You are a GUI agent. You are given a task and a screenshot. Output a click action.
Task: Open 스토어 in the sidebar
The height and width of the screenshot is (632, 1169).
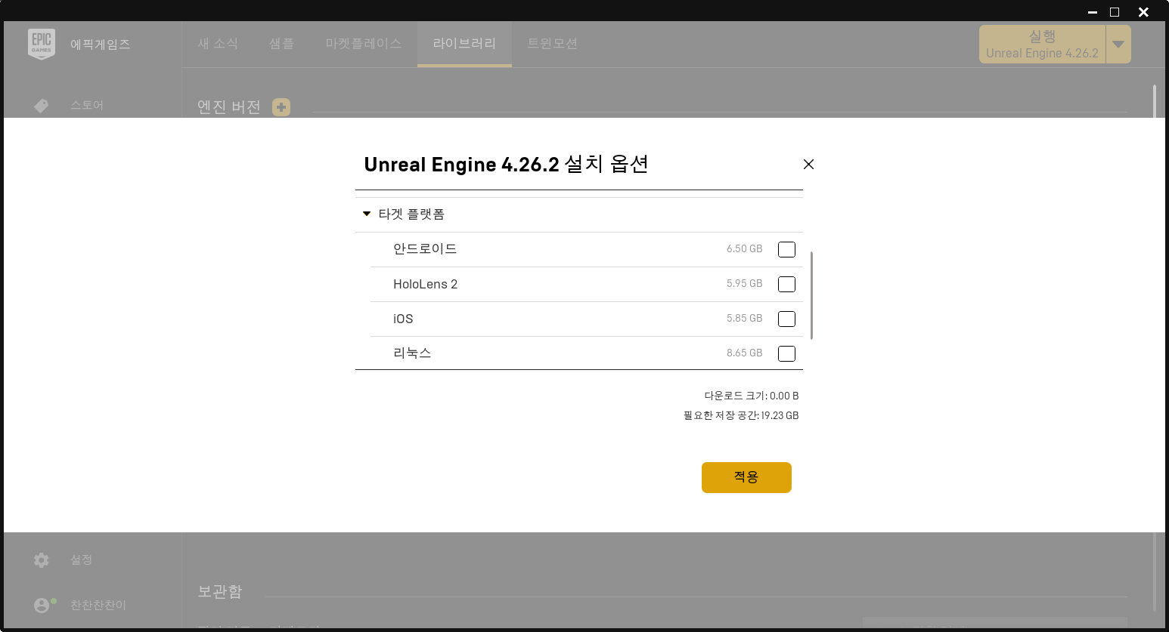tap(87, 106)
